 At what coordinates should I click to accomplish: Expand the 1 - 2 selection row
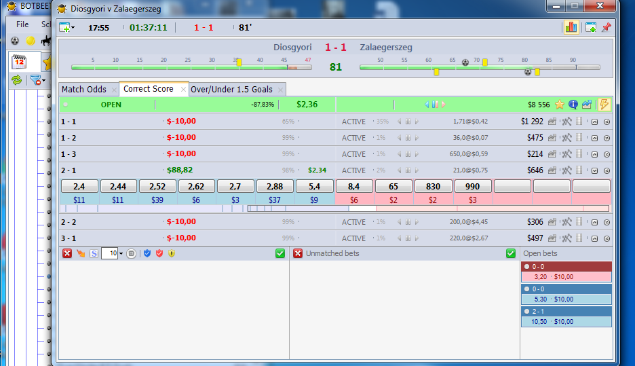coord(594,139)
